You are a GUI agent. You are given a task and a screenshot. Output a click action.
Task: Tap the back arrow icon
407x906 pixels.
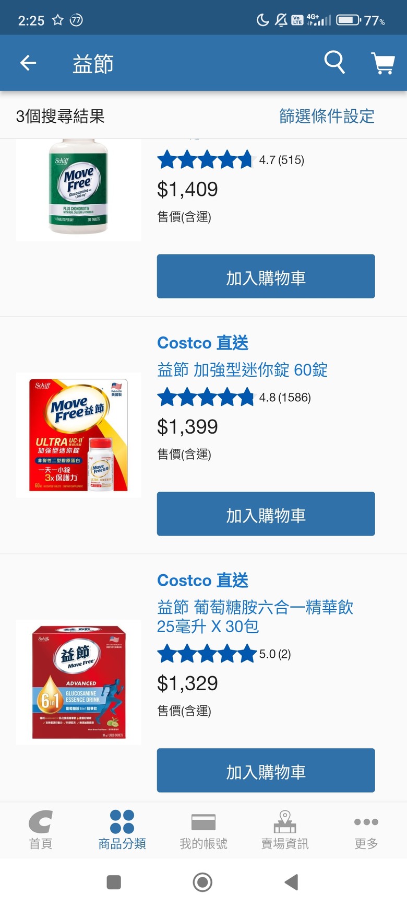tap(28, 63)
